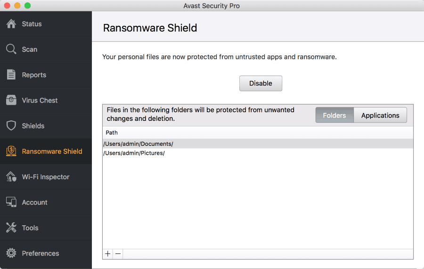The height and width of the screenshot is (269, 424).
Task: Switch to the Applications tab
Action: (380, 115)
